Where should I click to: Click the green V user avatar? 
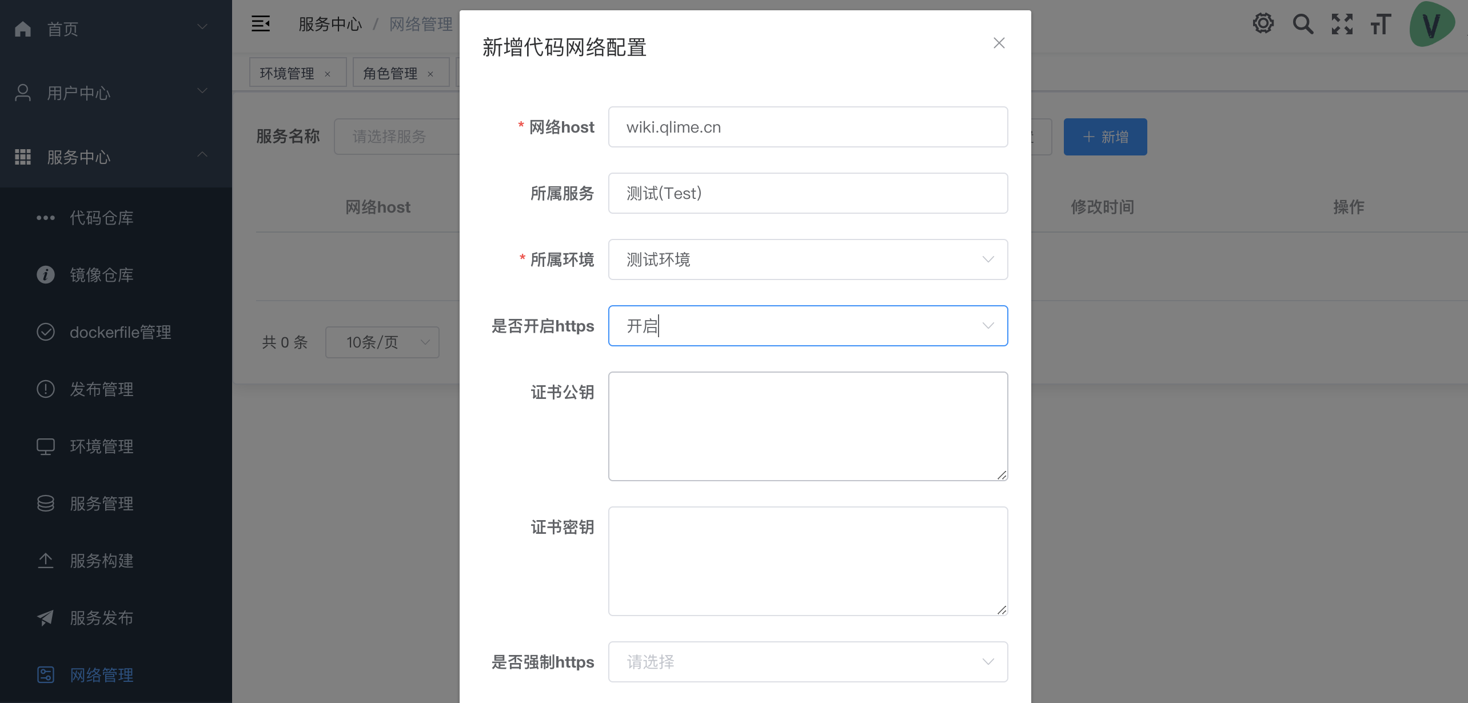1431,24
